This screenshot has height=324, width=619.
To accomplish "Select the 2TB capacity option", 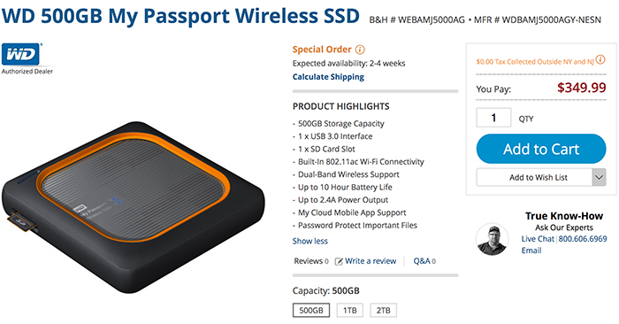I will (383, 310).
